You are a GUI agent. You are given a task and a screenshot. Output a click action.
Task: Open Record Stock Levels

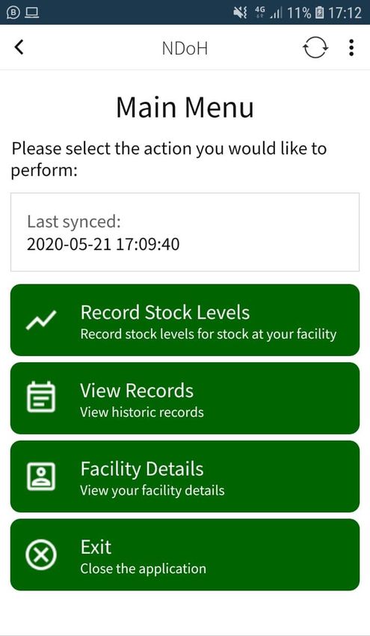(185, 320)
